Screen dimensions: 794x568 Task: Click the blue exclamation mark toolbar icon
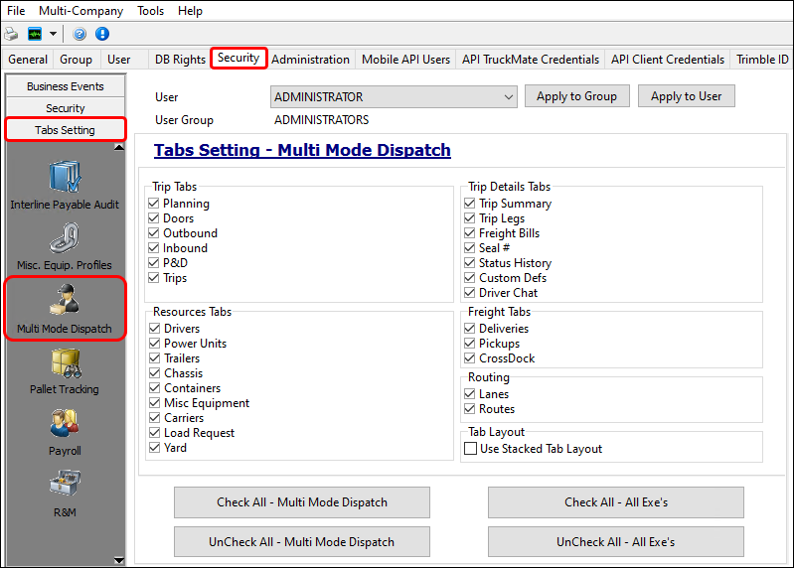coord(101,34)
